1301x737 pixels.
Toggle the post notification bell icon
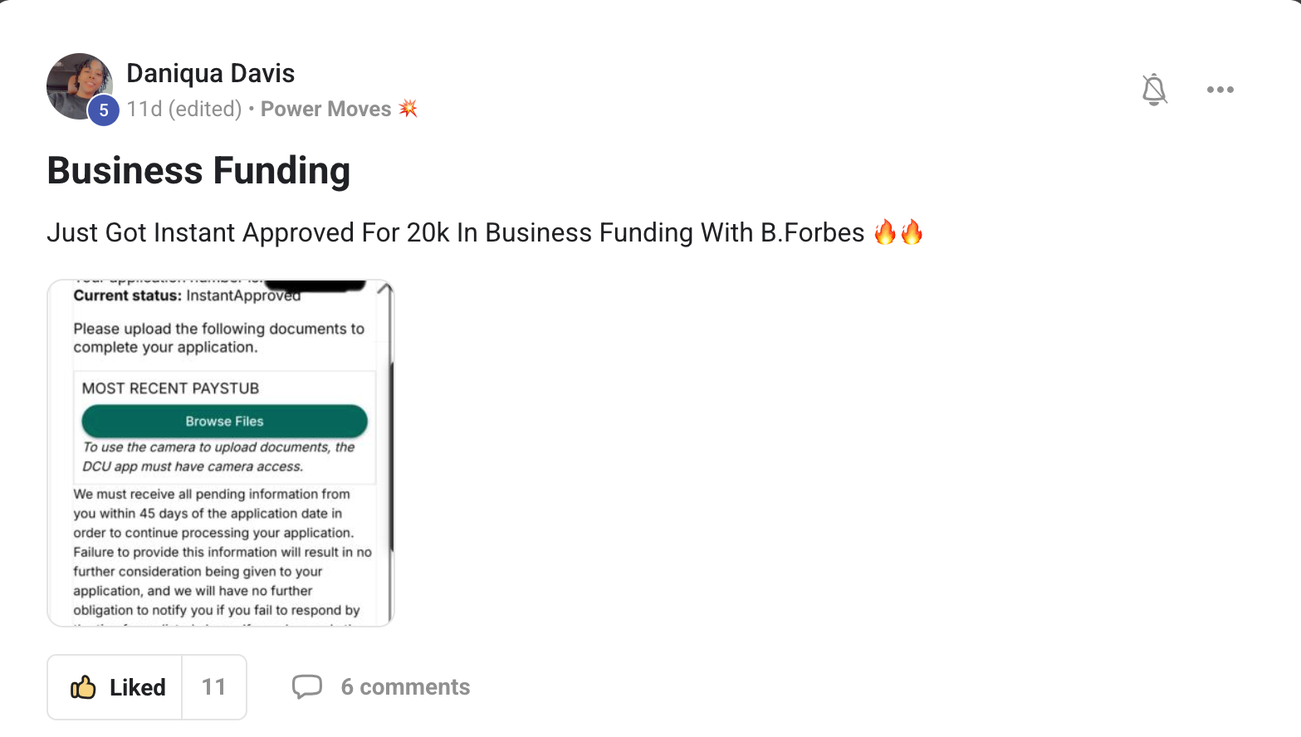pos(1154,89)
